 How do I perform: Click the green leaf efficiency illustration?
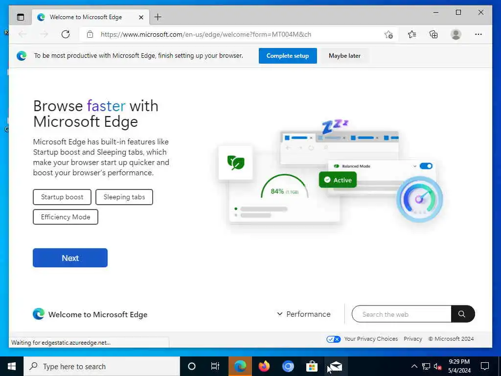[235, 163]
